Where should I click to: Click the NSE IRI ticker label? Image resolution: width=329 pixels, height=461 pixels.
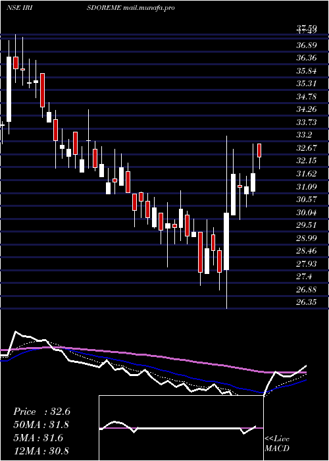19,8
